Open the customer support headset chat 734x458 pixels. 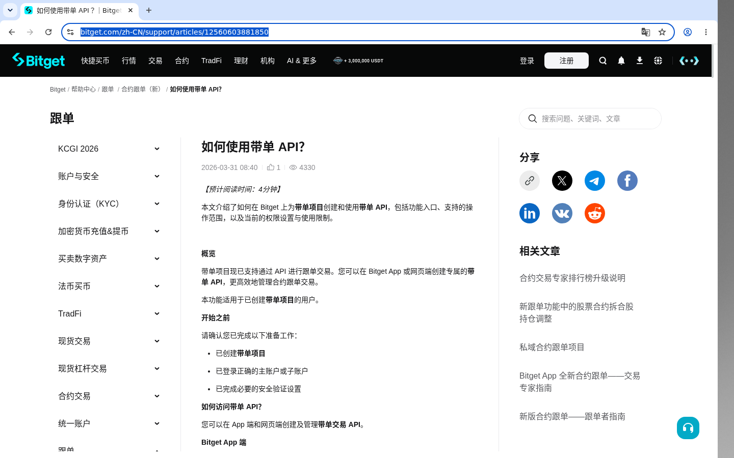688,428
